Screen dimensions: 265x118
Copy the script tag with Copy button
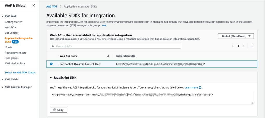pyautogui.click(x=58, y=110)
